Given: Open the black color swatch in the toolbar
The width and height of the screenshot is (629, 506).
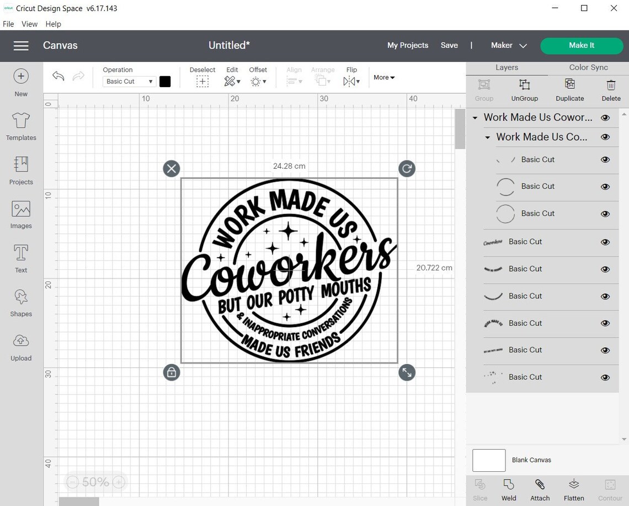Looking at the screenshot, I should [165, 81].
